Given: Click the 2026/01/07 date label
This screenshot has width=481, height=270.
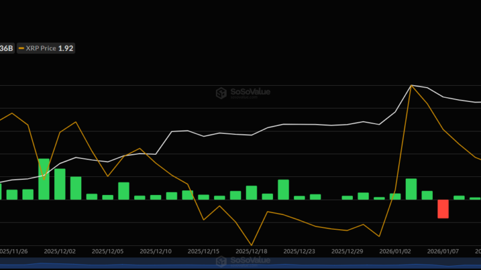Looking at the screenshot, I should coord(443,251).
